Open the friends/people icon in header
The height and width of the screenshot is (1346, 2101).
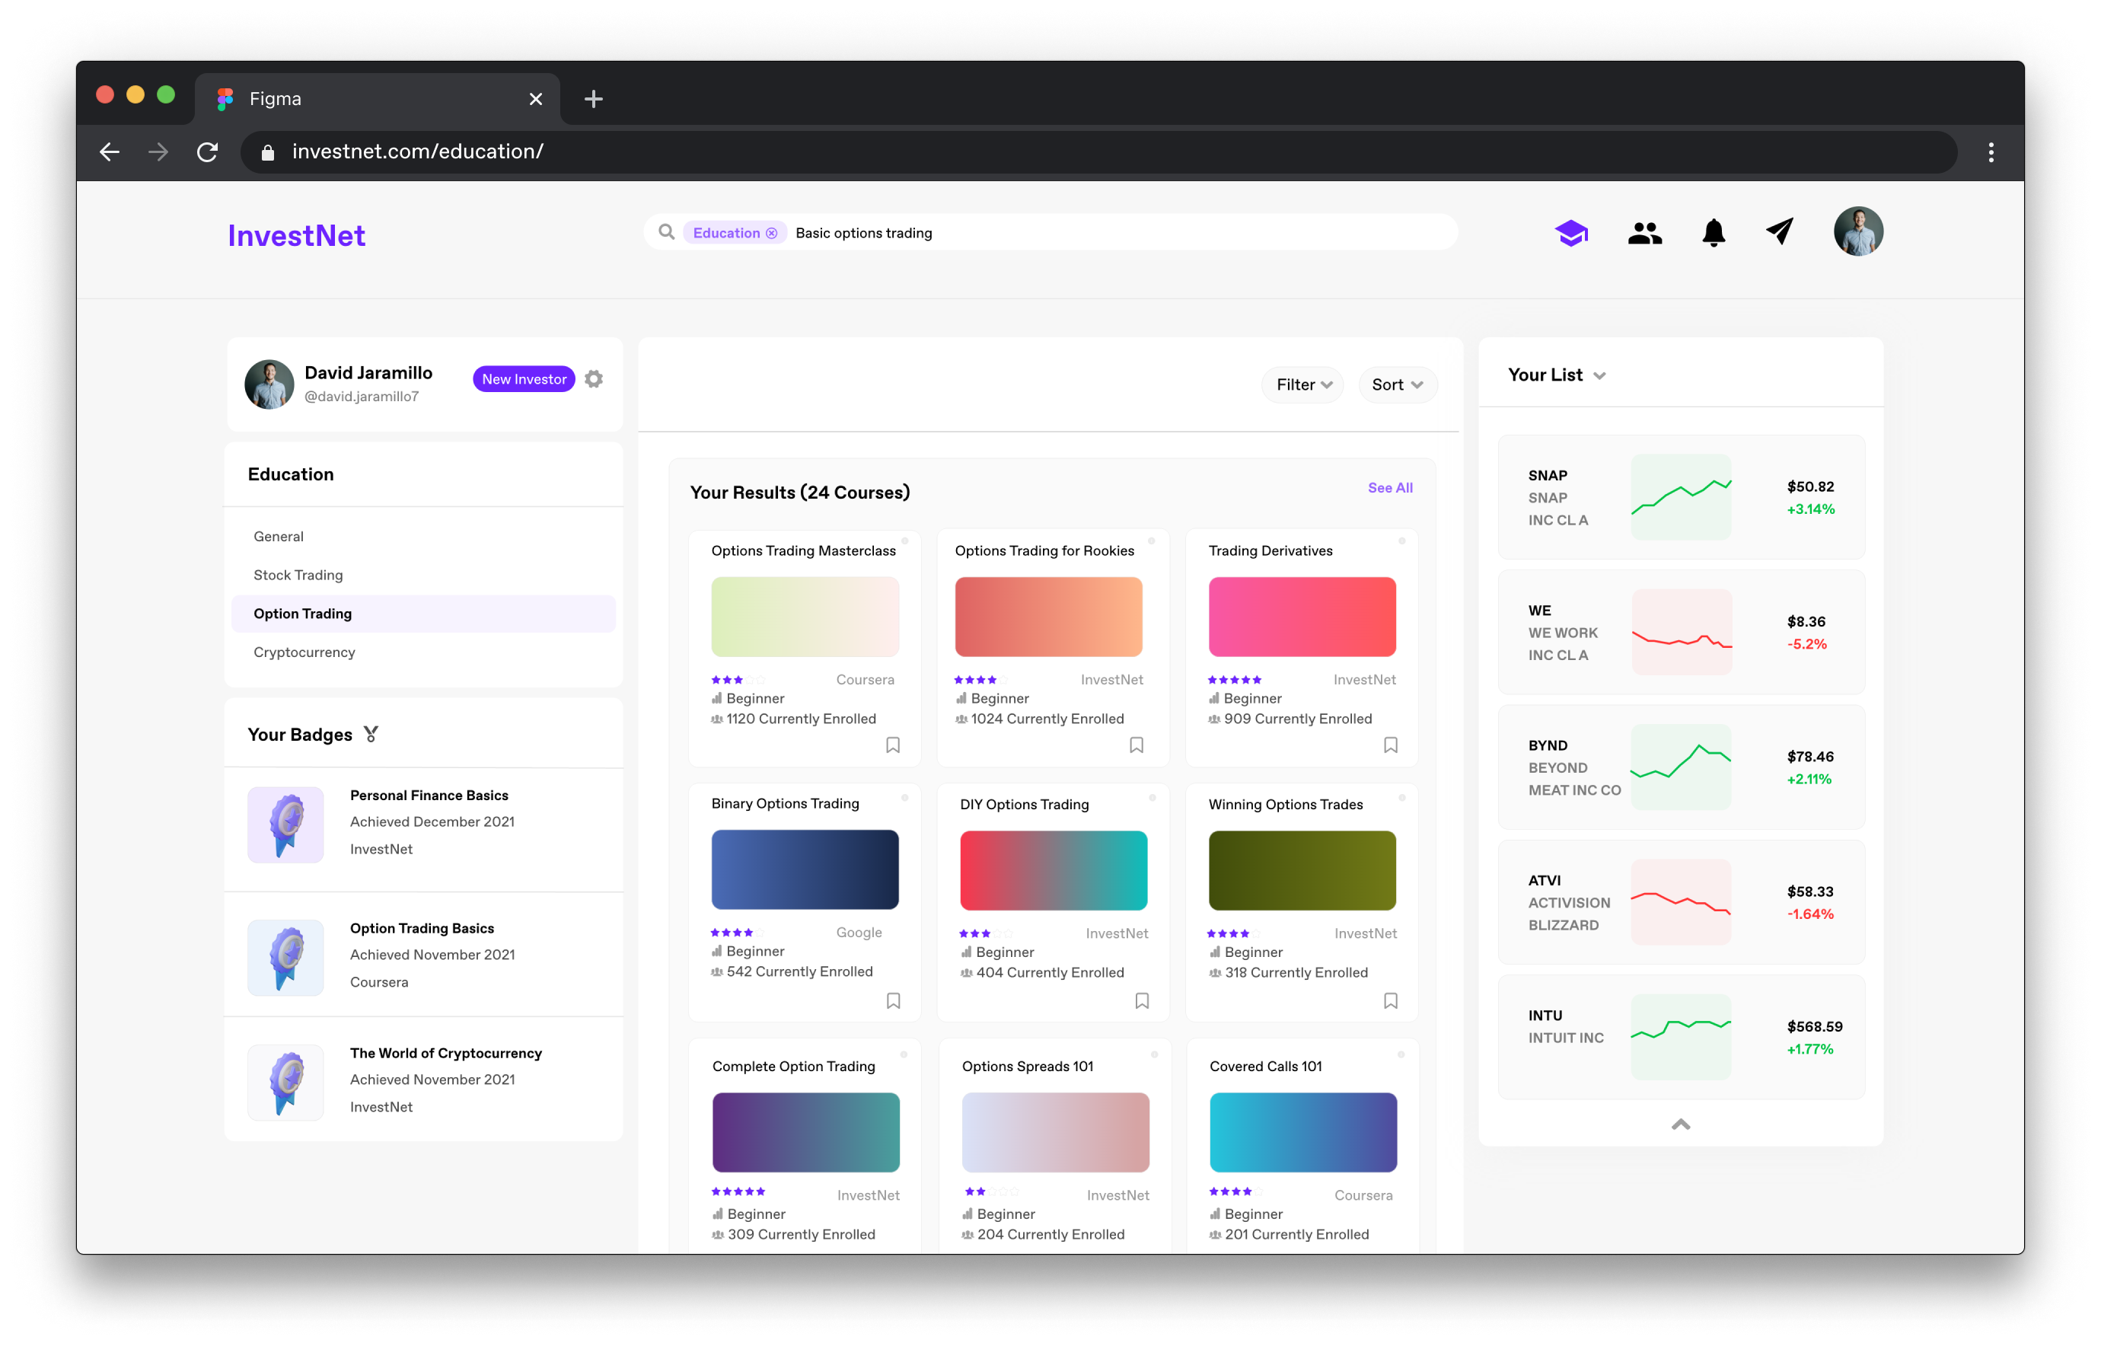1644,232
